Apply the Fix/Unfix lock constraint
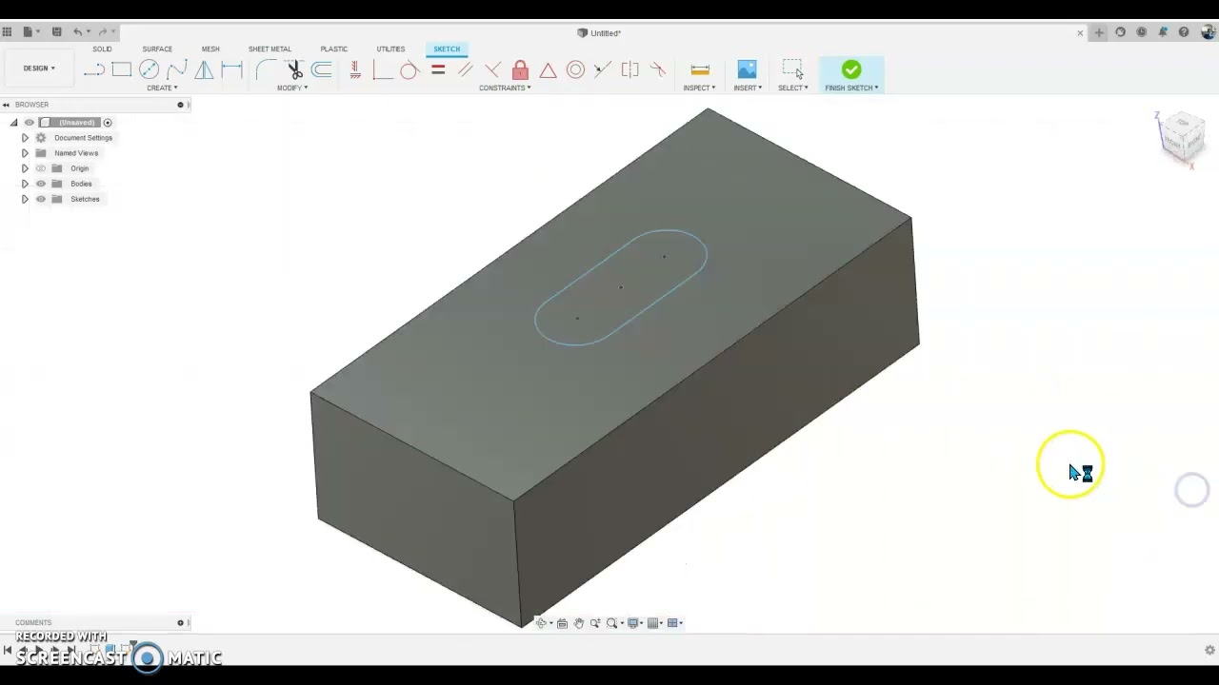The width and height of the screenshot is (1219, 685). pyautogui.click(x=520, y=69)
